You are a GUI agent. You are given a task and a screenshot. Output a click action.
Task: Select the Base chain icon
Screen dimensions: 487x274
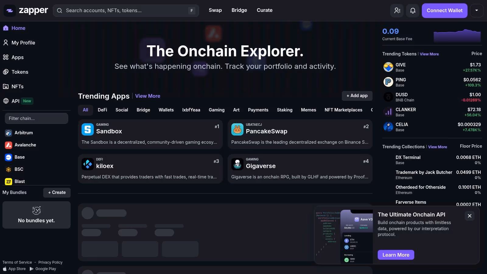click(9, 157)
